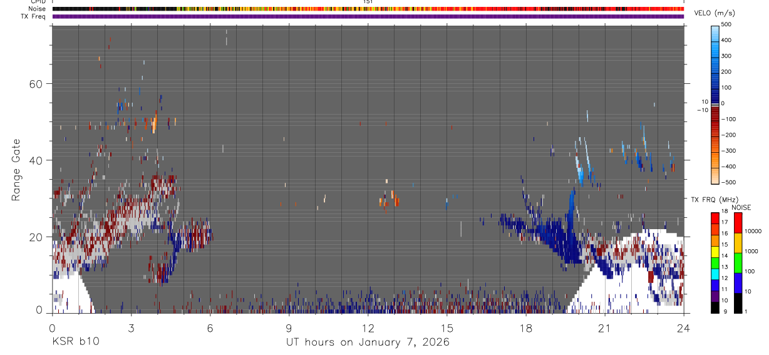Click the 10000 label on NOISE scale

tap(753, 231)
